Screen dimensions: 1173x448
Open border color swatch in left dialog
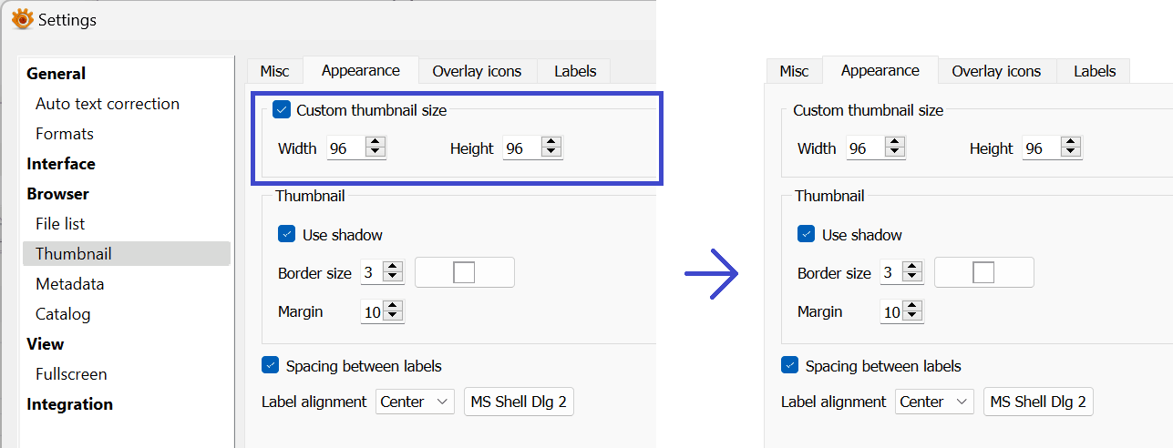click(465, 272)
